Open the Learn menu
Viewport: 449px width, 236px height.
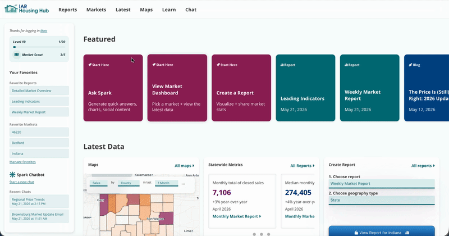[169, 10]
